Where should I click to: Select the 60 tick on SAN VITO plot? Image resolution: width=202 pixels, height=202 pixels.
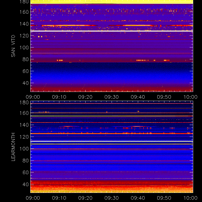26,71
